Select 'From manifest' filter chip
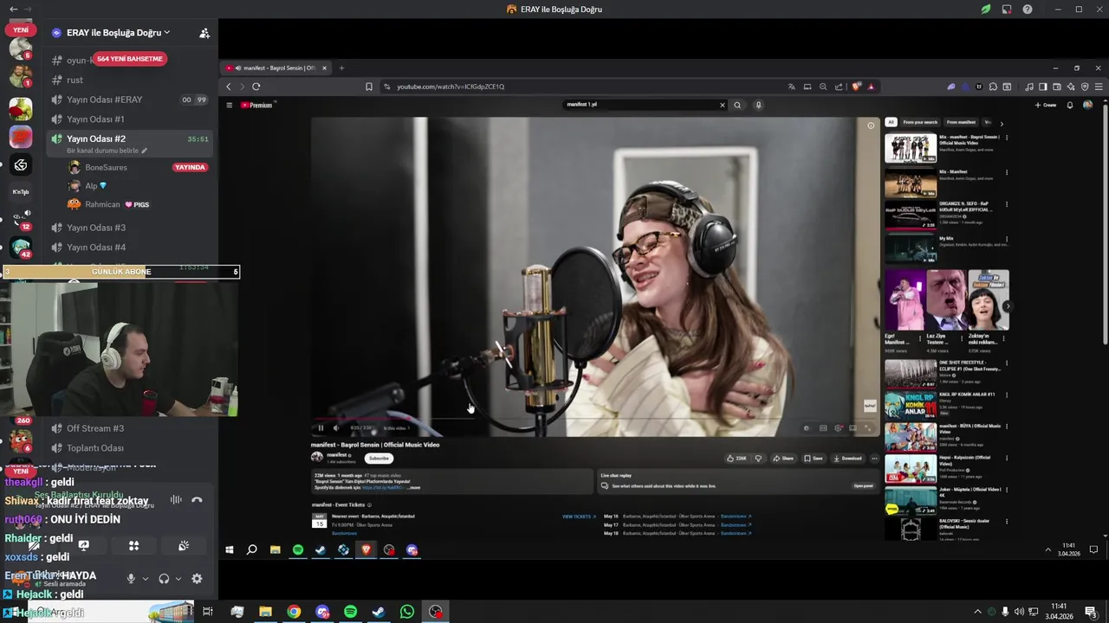The width and height of the screenshot is (1109, 623). (961, 122)
